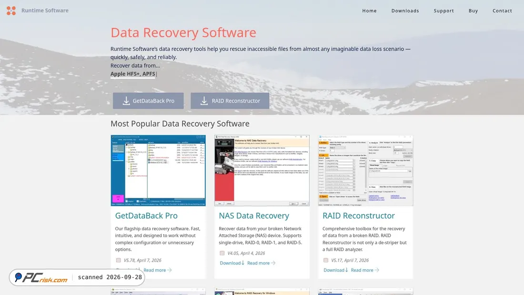Click the 'V5.17, April 7, 2026' version text
The width and height of the screenshot is (524, 295).
(x=350, y=260)
